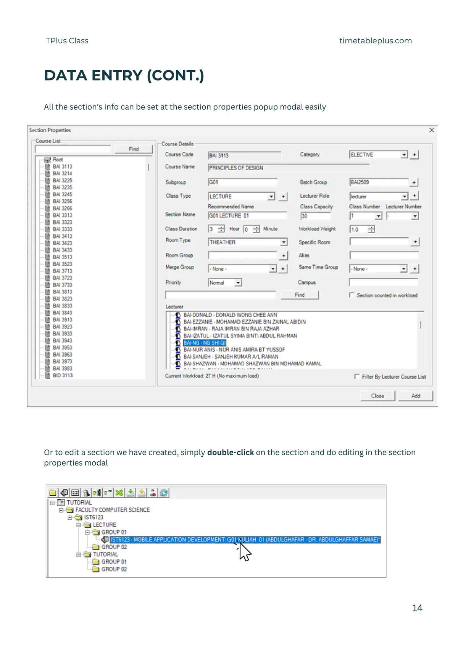Click the Add button in Section Properties
This screenshot has height=648, width=458.
(416, 396)
